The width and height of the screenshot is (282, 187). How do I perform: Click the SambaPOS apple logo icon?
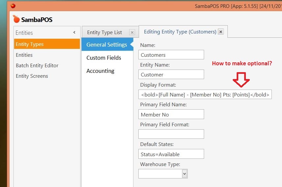pos(16,19)
